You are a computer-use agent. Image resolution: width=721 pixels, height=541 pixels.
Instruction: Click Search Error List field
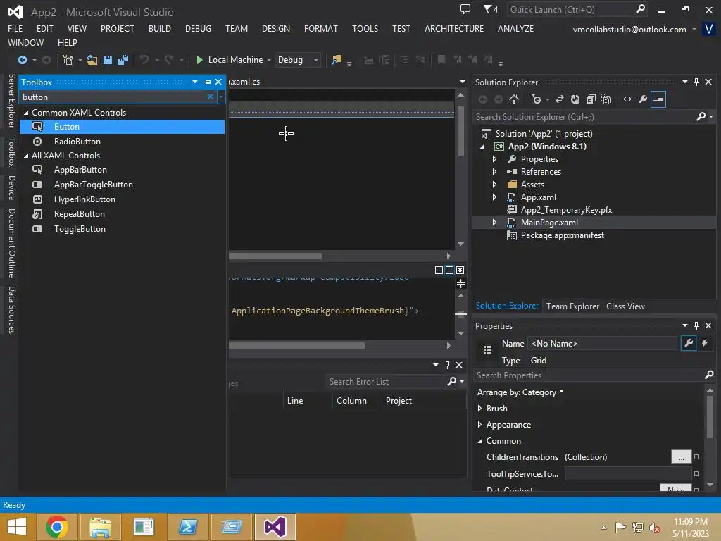(387, 381)
